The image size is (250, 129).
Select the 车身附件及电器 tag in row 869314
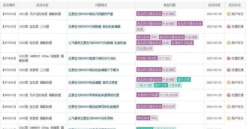(x=148, y=95)
